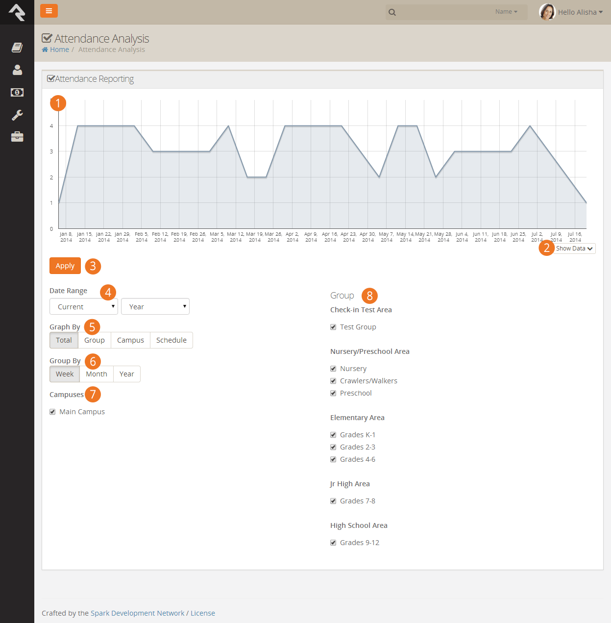Click the Attendance Analysis breadcrumb text
This screenshot has width=611, height=623.
click(112, 50)
